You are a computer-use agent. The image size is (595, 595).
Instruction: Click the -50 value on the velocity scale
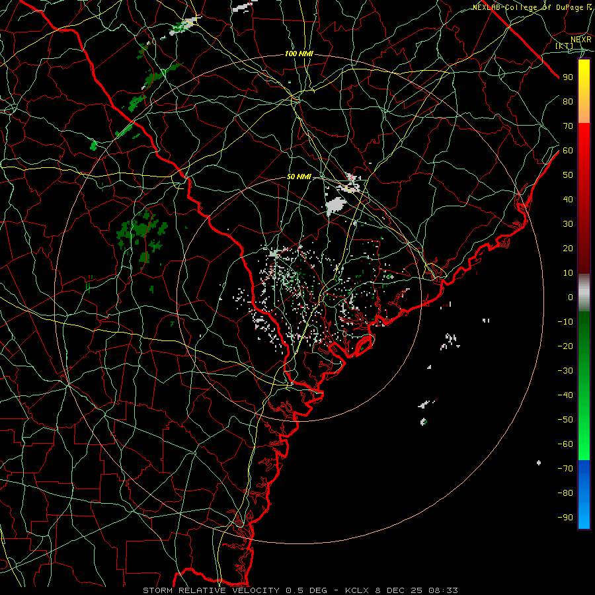(565, 420)
